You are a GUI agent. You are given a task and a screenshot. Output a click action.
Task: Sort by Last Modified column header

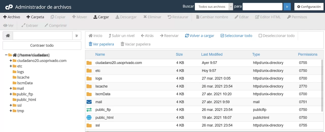tap(212, 54)
